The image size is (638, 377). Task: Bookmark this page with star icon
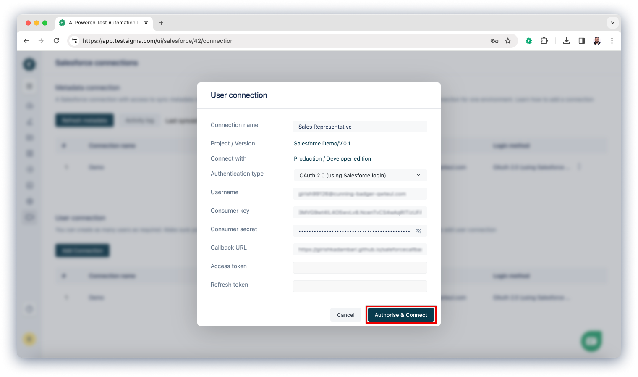(508, 41)
